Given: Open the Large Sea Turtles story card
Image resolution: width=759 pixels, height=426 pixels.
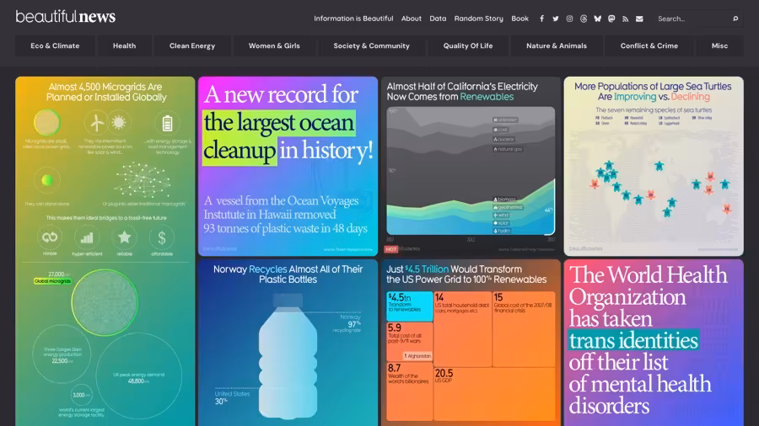Looking at the screenshot, I should click(x=654, y=166).
